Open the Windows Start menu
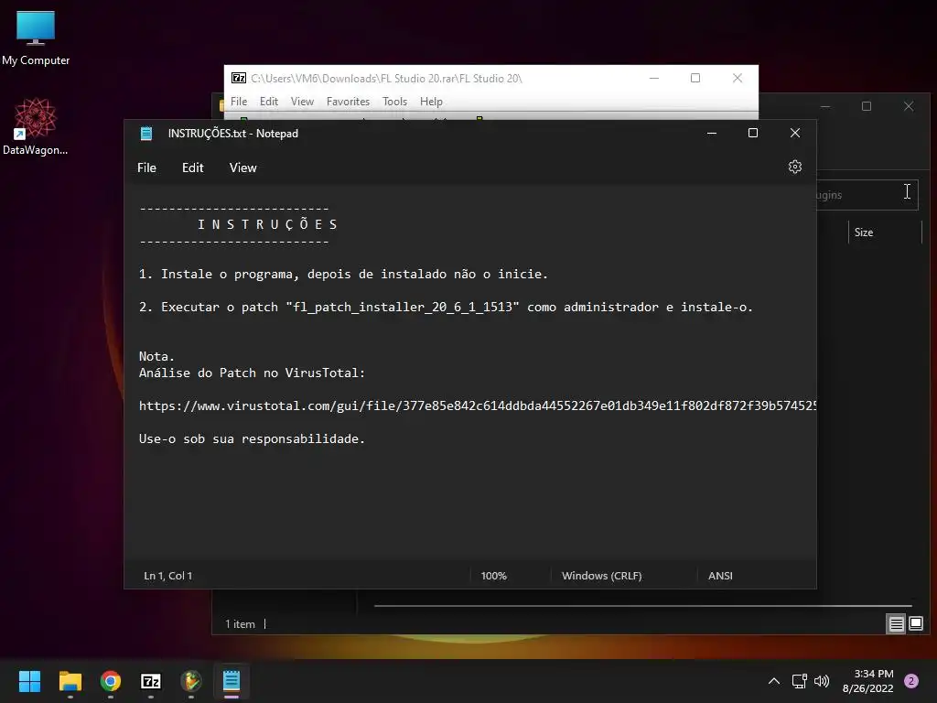 [29, 681]
